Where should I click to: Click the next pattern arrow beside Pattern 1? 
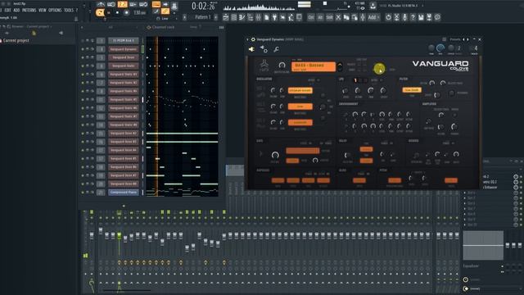[216, 17]
